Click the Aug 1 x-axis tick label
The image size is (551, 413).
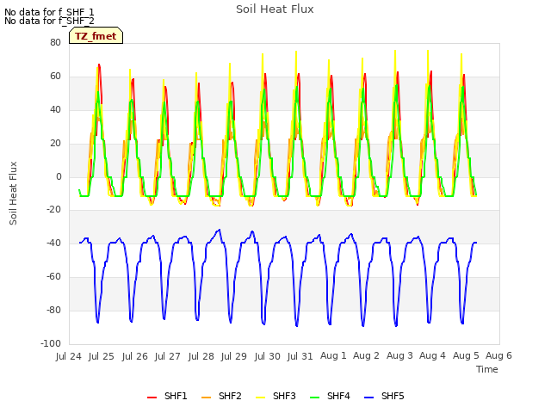[x=333, y=355]
